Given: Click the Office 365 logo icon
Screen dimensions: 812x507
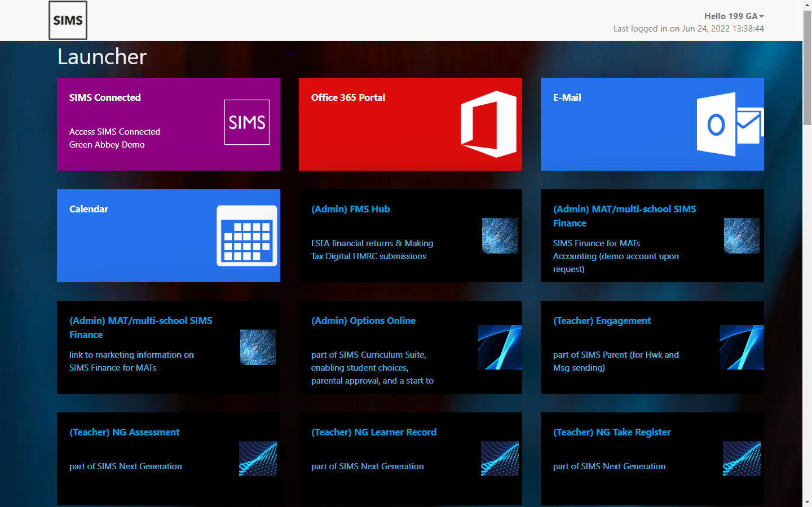Looking at the screenshot, I should click(x=488, y=124).
